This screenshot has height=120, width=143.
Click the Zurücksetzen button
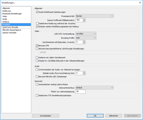[x=46, y=116]
